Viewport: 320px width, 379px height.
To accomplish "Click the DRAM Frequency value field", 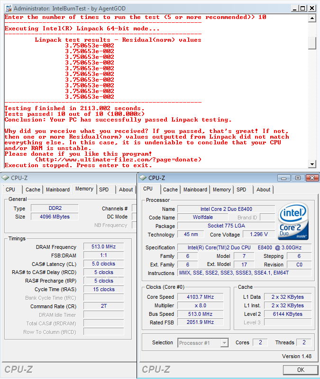I will coord(103,247).
